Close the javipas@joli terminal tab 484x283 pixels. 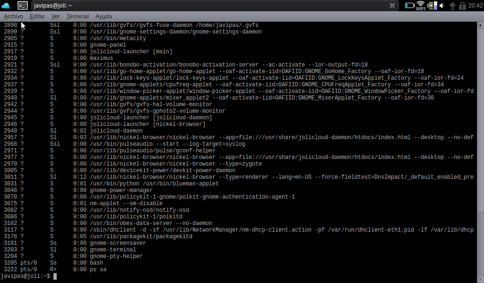pos(392,6)
